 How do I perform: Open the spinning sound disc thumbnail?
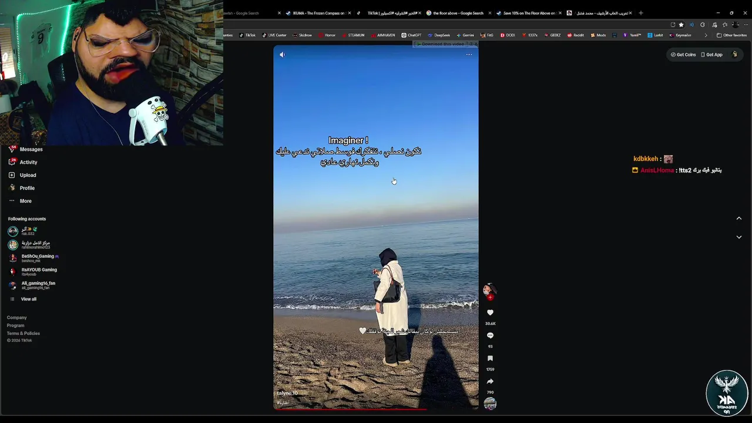click(x=490, y=404)
